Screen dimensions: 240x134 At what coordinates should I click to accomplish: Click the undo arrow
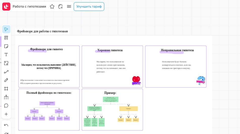coord(6,125)
